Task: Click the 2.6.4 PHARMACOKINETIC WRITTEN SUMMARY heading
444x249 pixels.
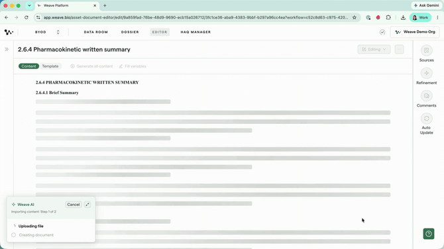Action: pyautogui.click(x=87, y=82)
